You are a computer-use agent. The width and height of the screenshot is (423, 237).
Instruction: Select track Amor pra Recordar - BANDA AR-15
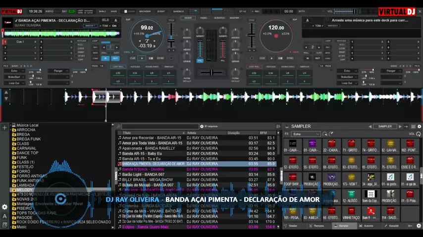[x=152, y=138]
